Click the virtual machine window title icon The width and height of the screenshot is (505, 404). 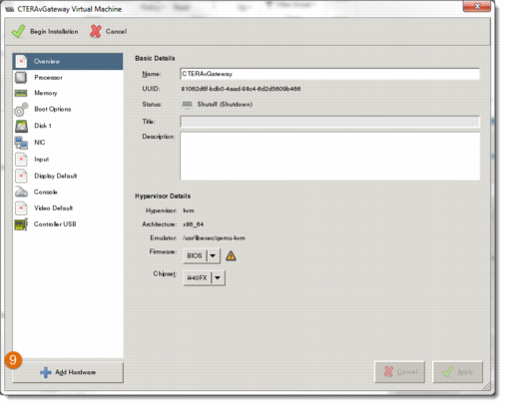tap(10, 9)
